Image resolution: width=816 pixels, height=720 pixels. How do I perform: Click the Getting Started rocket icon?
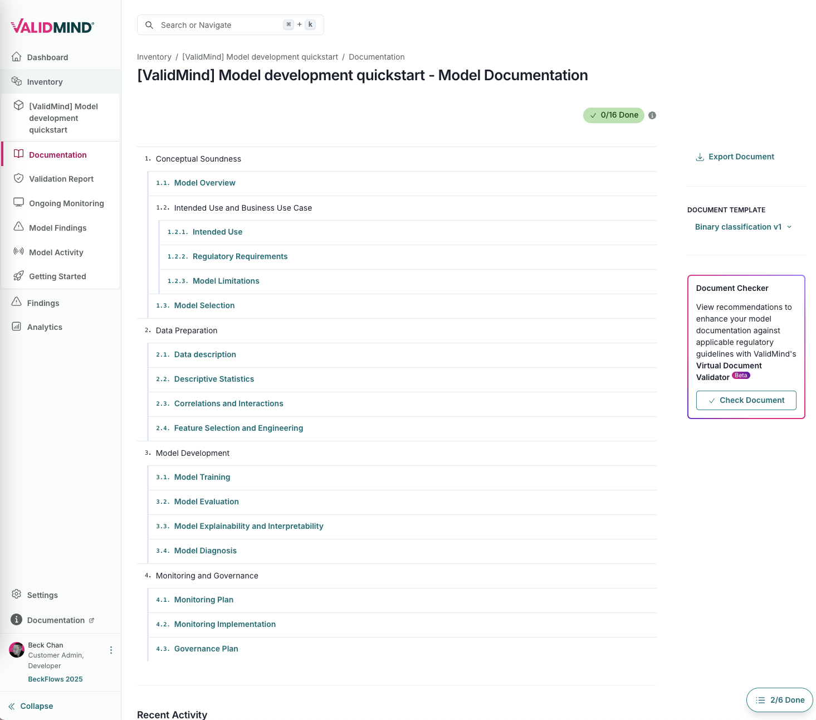coord(18,276)
